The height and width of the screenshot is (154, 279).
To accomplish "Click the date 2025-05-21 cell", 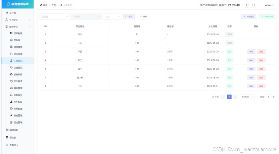I will [213, 86].
